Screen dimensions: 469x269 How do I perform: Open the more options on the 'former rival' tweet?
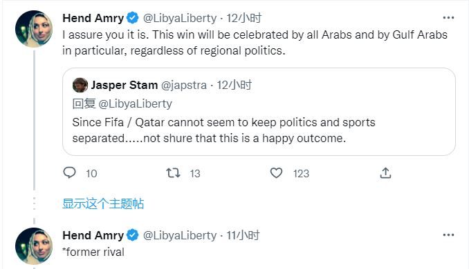point(448,235)
